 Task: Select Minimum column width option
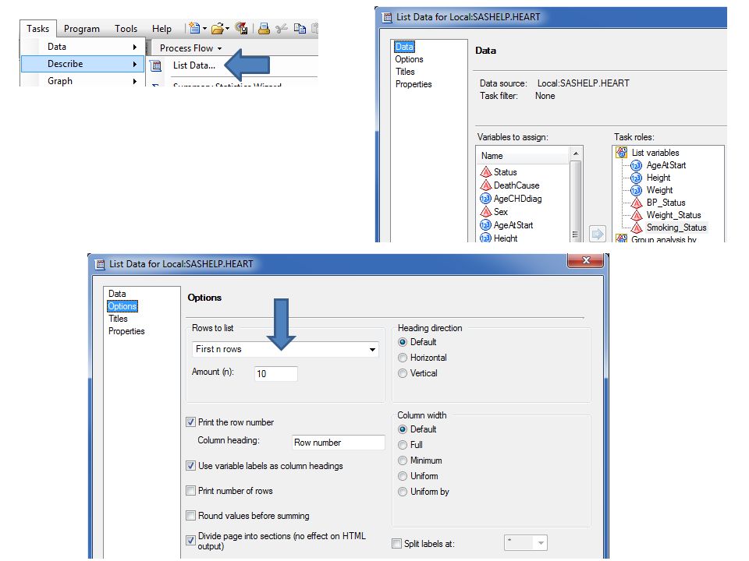click(x=403, y=460)
